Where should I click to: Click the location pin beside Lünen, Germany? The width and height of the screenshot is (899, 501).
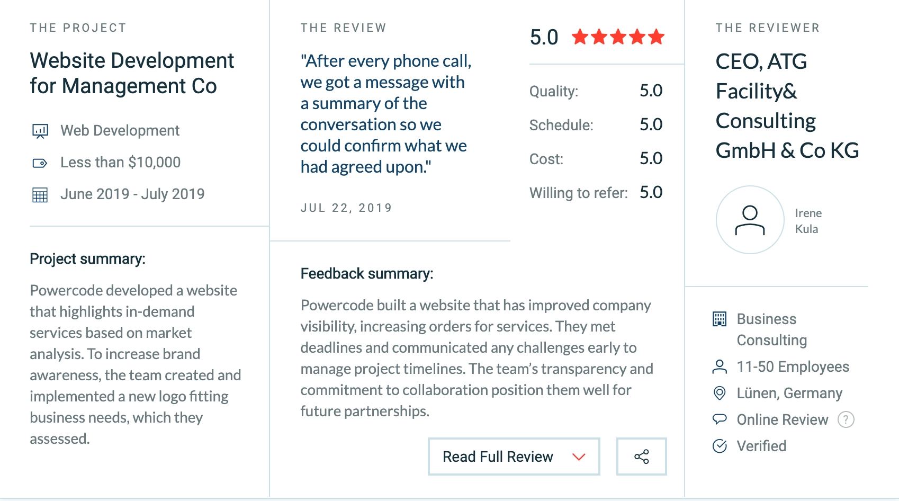coord(719,393)
